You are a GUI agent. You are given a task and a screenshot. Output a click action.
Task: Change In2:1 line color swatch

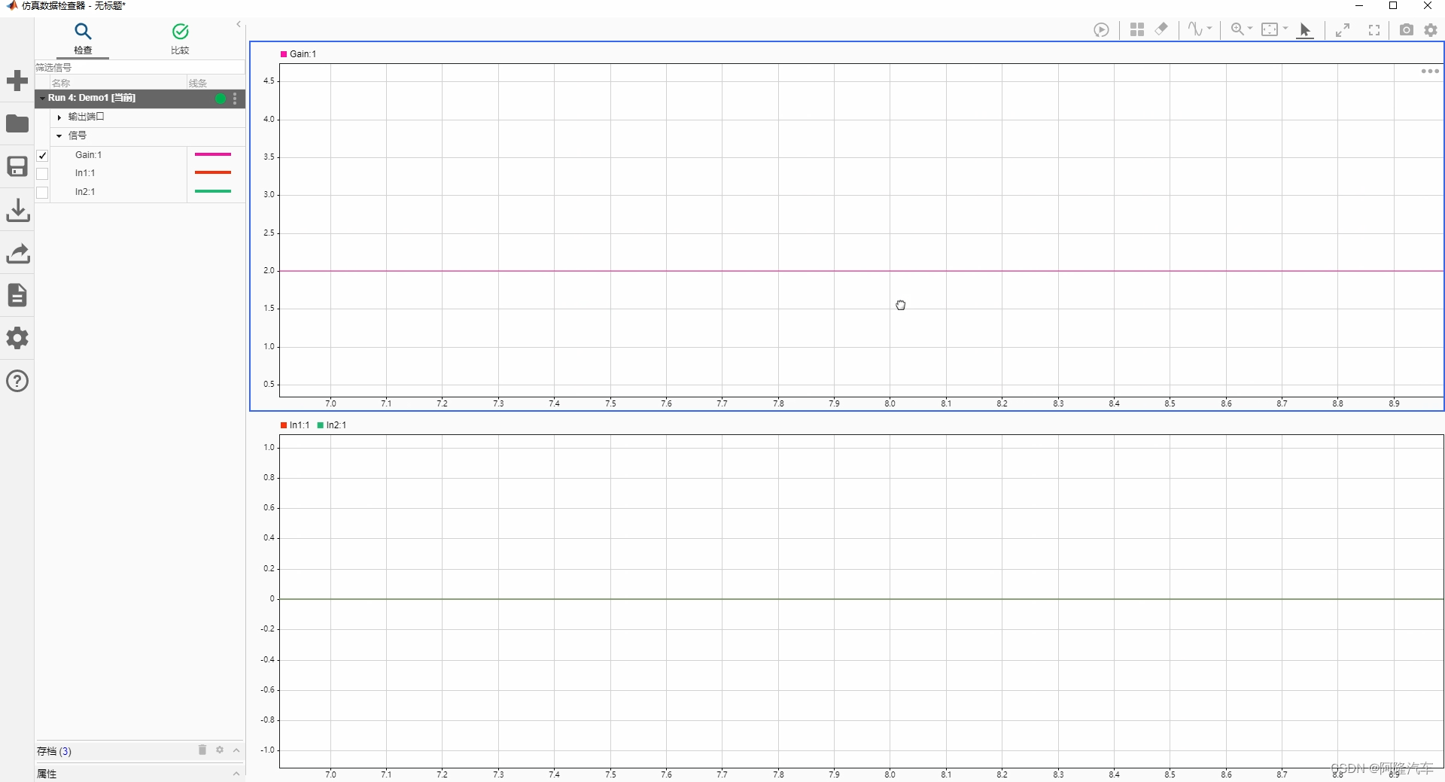(x=214, y=192)
